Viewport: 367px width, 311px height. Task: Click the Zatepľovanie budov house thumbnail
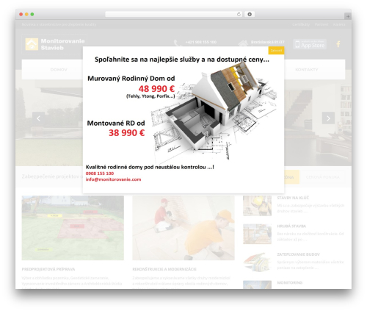coord(257,262)
